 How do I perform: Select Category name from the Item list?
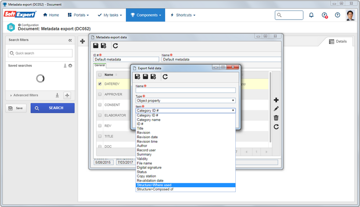(x=186, y=120)
